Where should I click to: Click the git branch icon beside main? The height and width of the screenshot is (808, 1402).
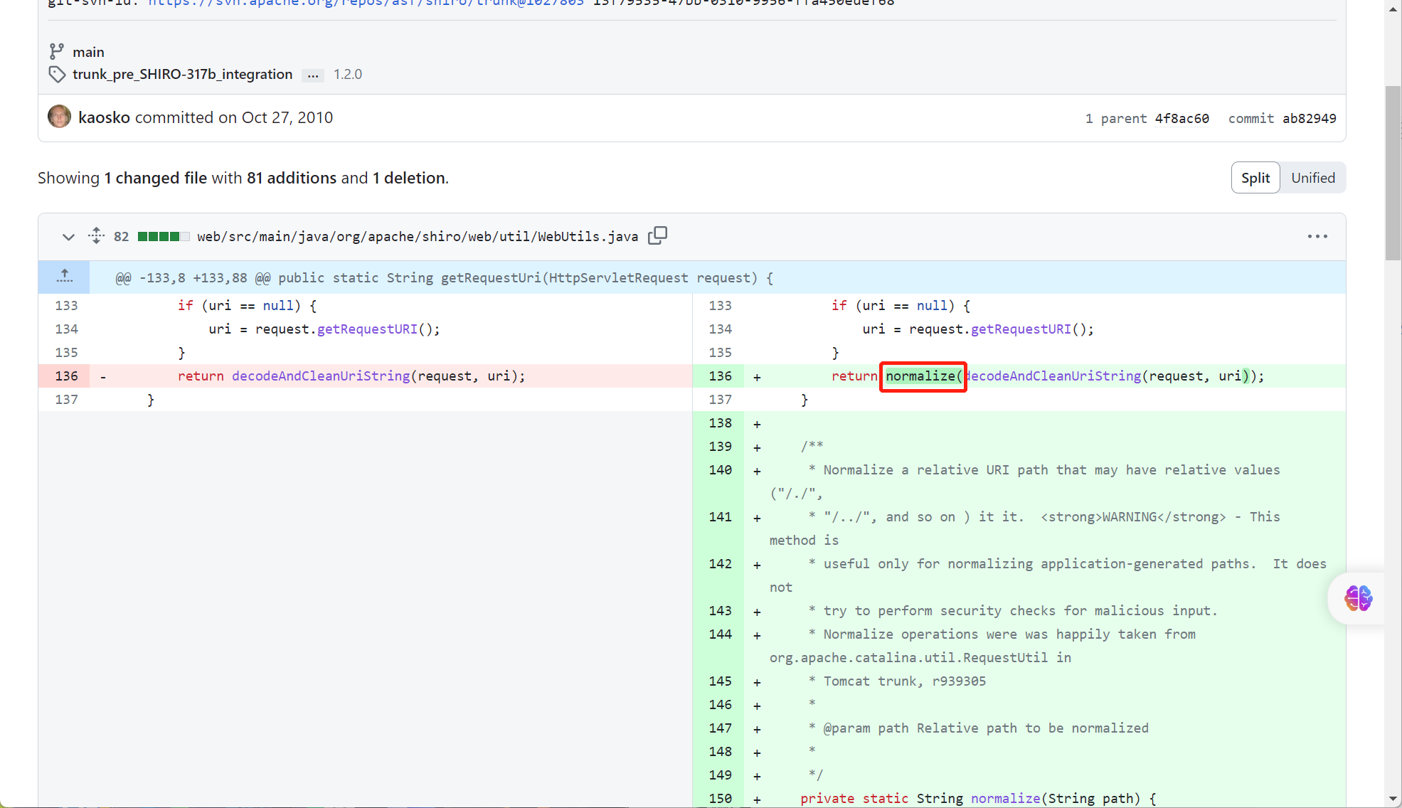pos(56,51)
